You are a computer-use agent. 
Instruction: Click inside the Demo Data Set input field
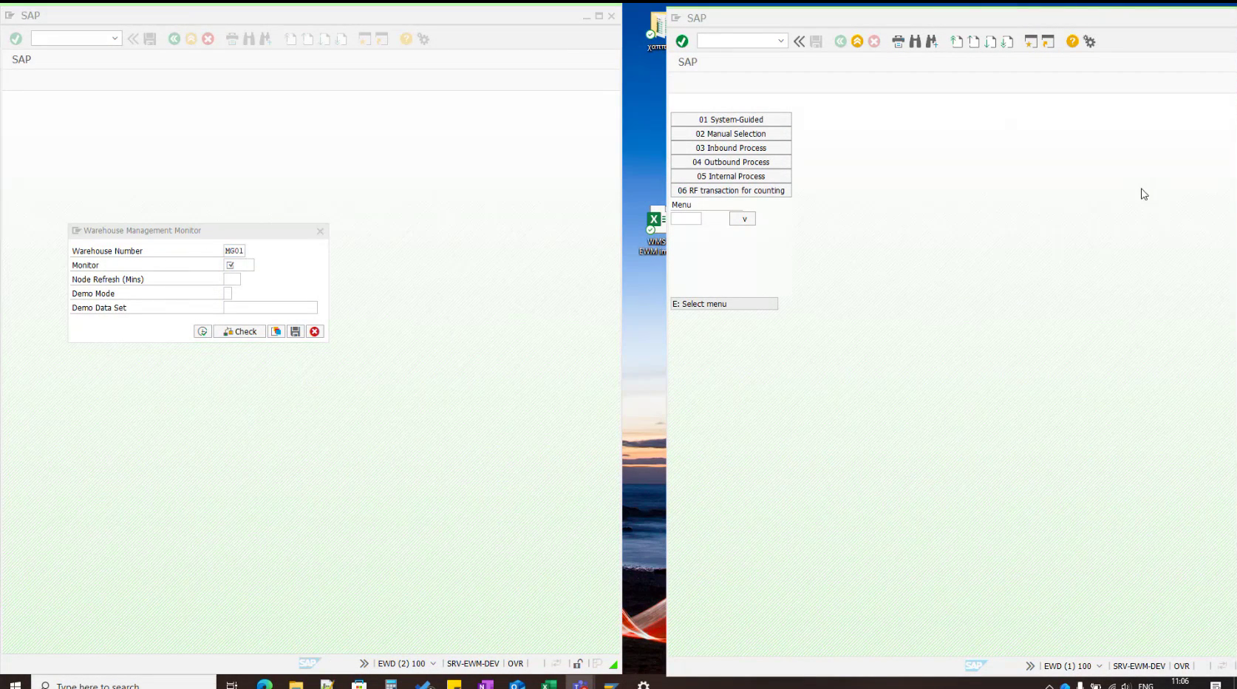(270, 308)
